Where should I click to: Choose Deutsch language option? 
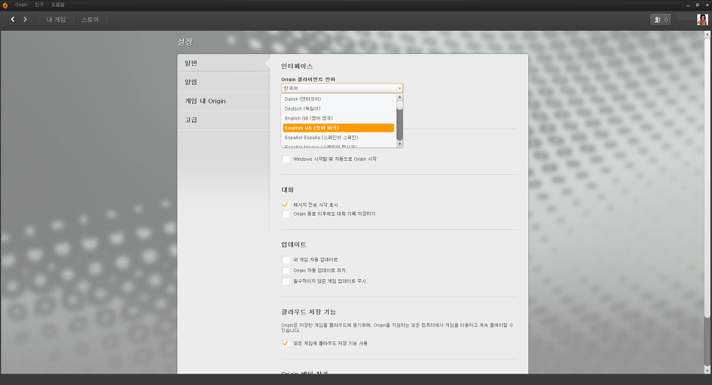(338, 109)
